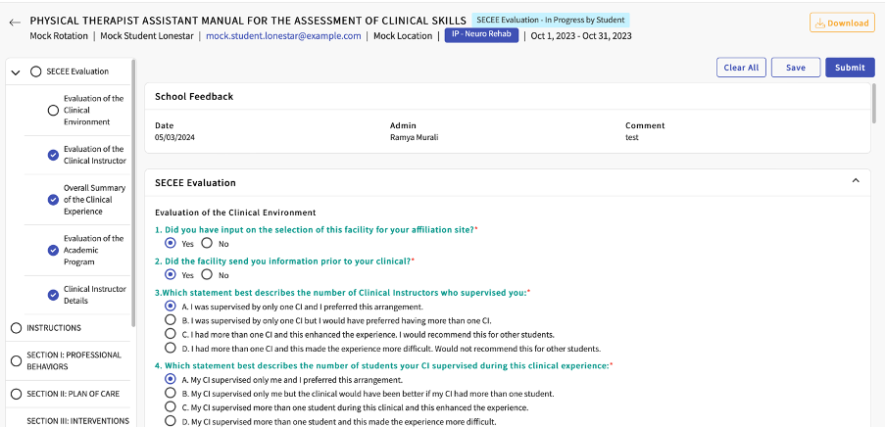Screen dimensions: 886x427
Task: Choose option B for number of Clinical Instructors
Action: pyautogui.click(x=171, y=320)
